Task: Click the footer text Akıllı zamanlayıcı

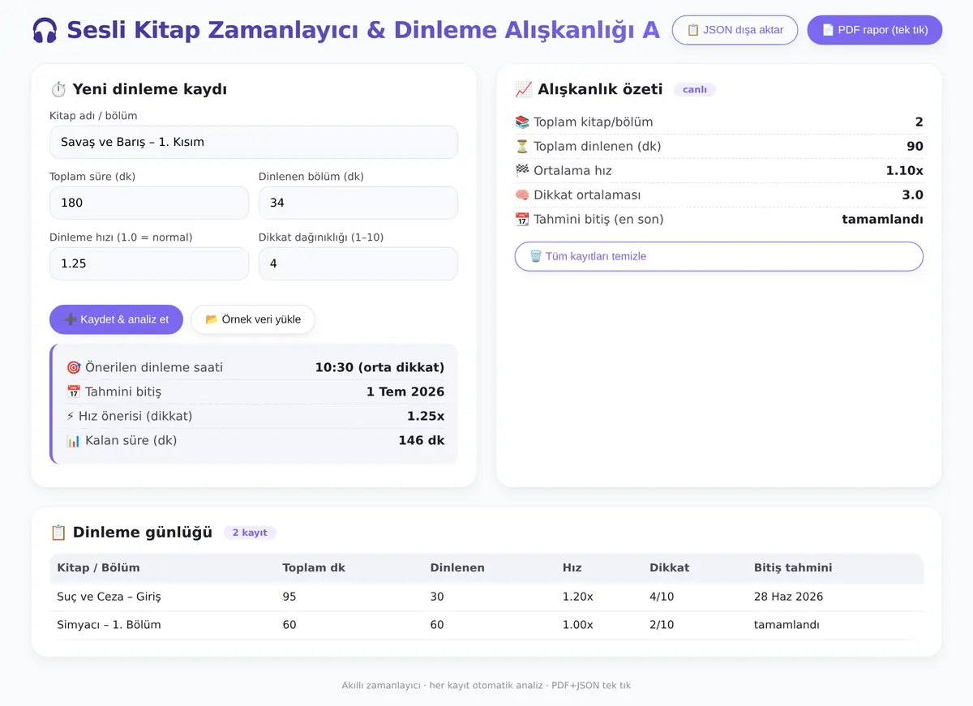Action: pyautogui.click(x=379, y=686)
